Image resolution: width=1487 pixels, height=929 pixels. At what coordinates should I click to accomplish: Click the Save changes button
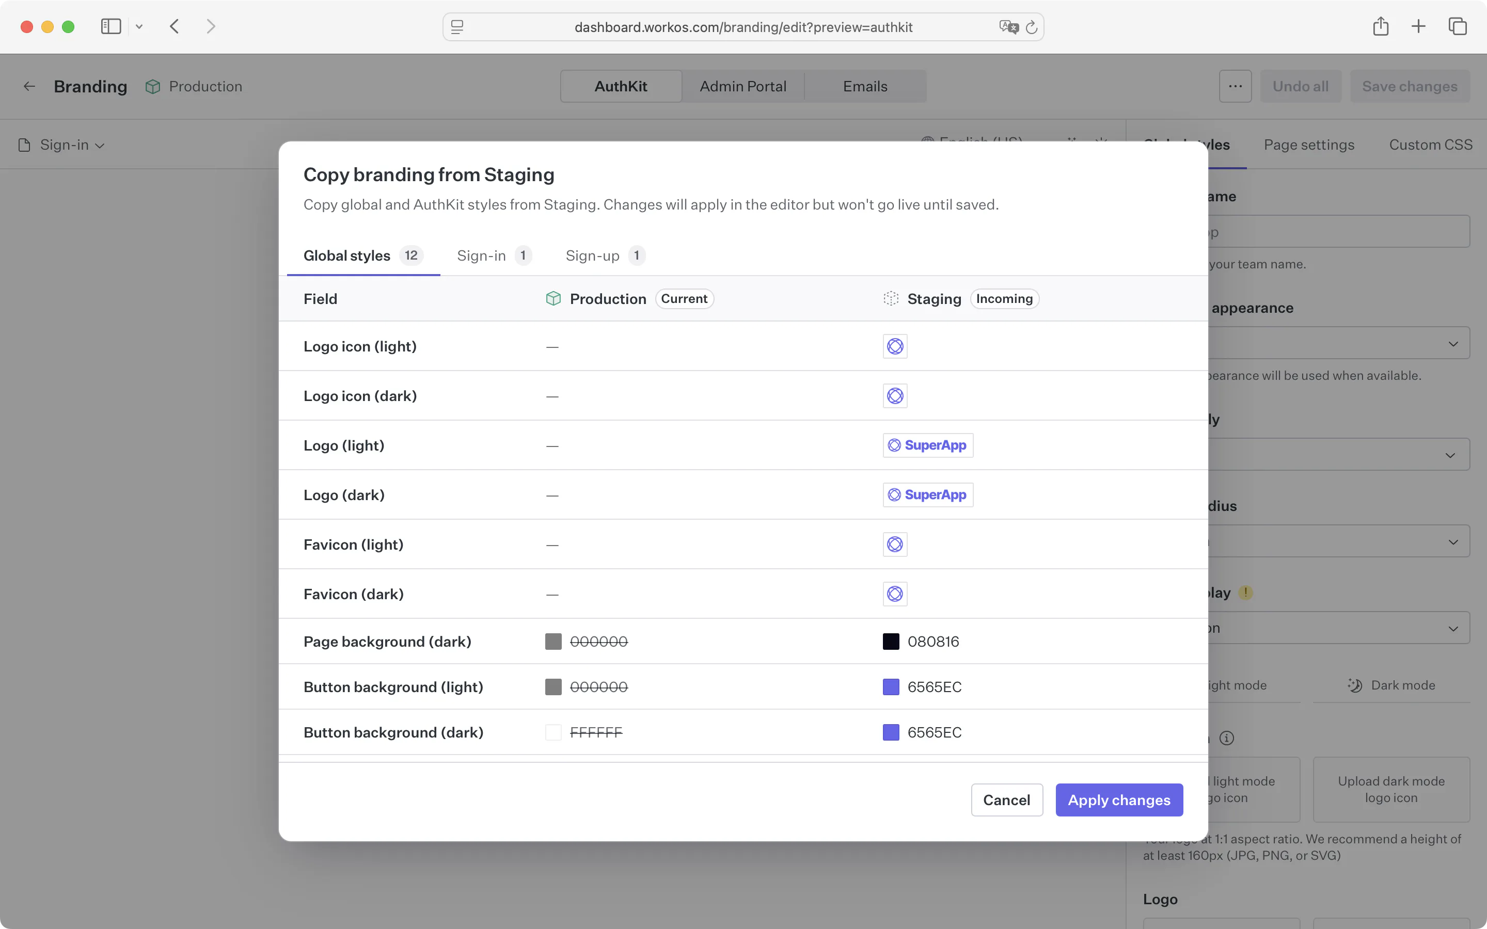tap(1410, 87)
